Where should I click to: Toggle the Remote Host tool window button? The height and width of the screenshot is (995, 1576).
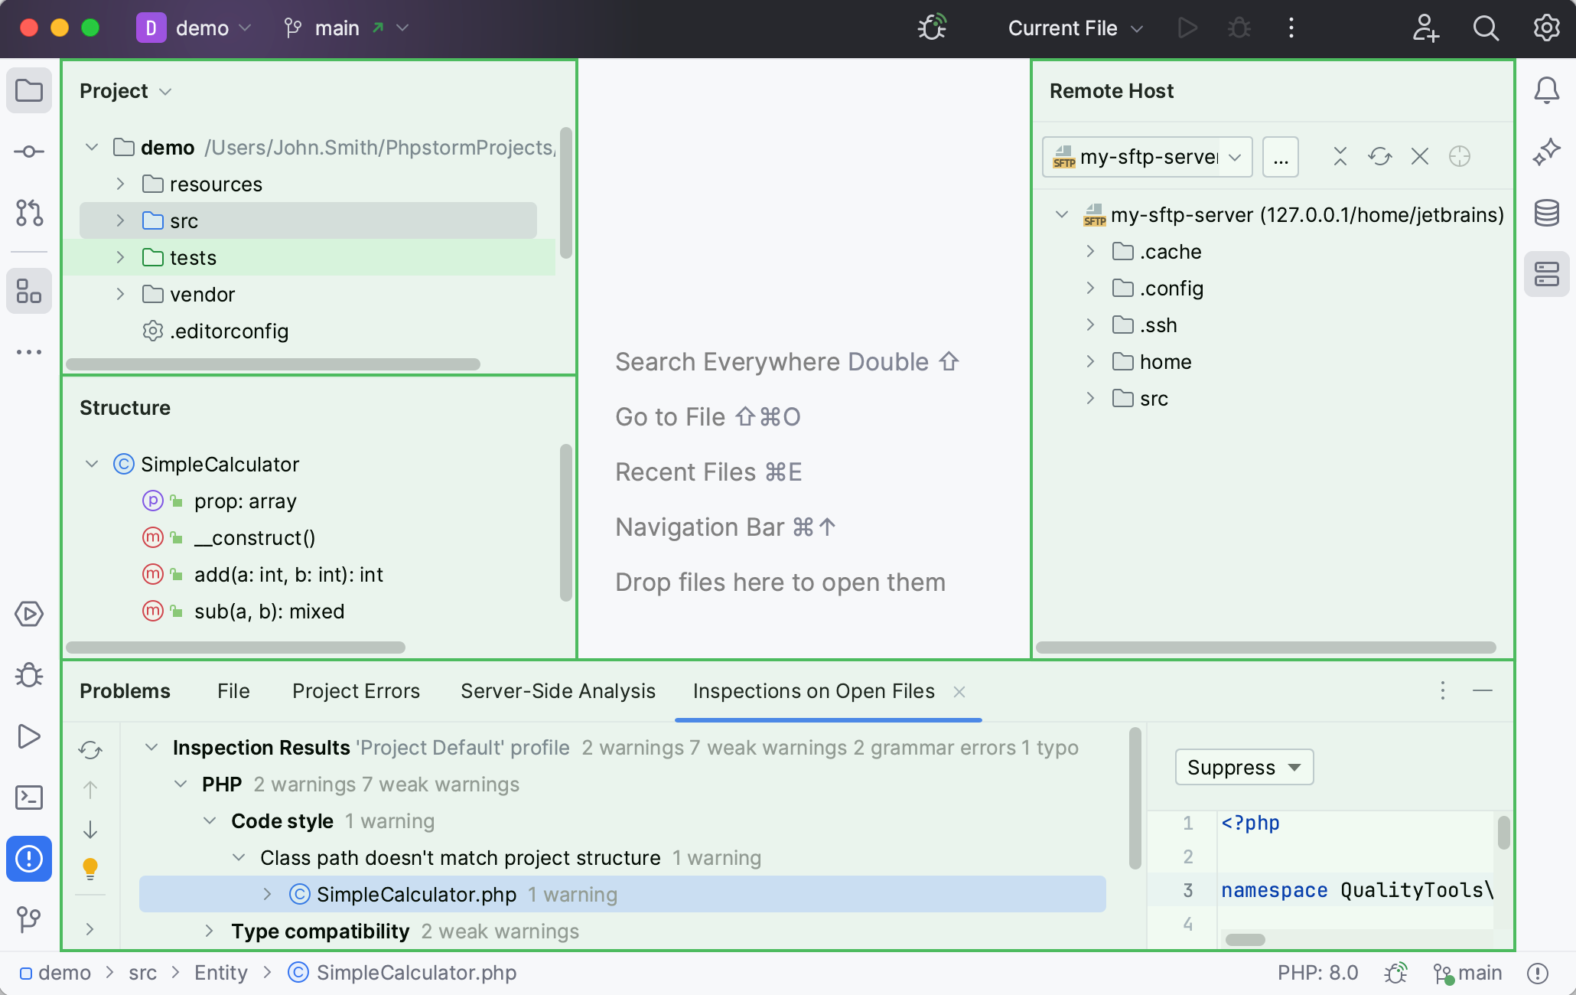1546,274
